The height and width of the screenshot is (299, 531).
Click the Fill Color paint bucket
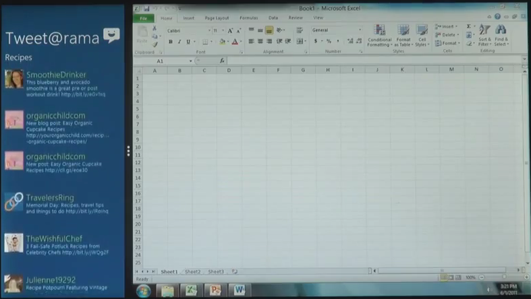[x=222, y=42]
